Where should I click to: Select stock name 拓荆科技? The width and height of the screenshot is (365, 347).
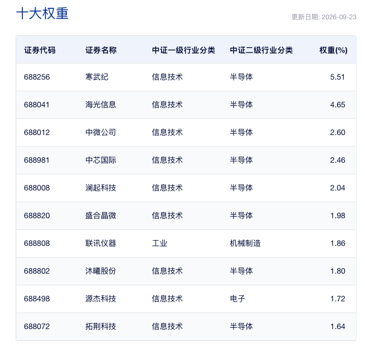pyautogui.click(x=101, y=326)
